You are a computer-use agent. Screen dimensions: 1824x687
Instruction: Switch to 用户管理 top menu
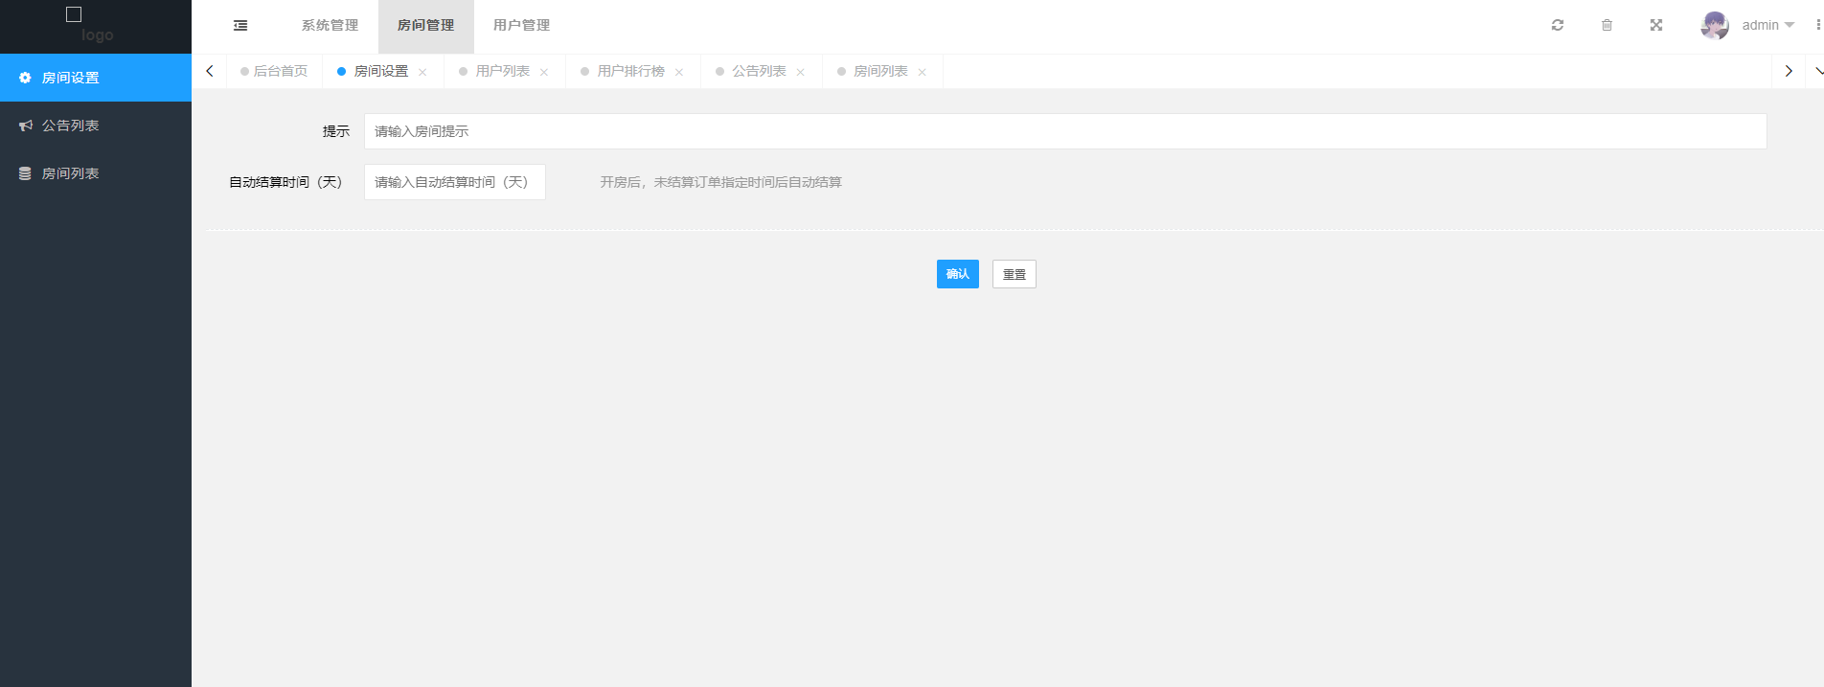coord(521,26)
